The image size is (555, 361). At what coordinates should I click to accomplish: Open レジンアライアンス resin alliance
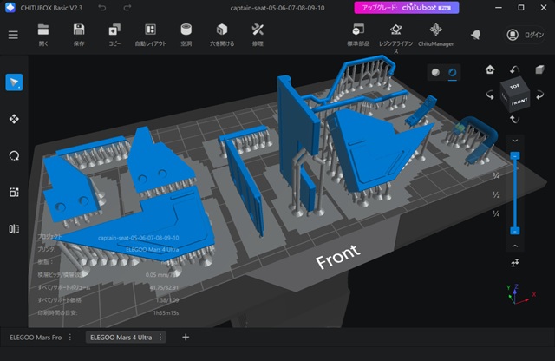[395, 38]
